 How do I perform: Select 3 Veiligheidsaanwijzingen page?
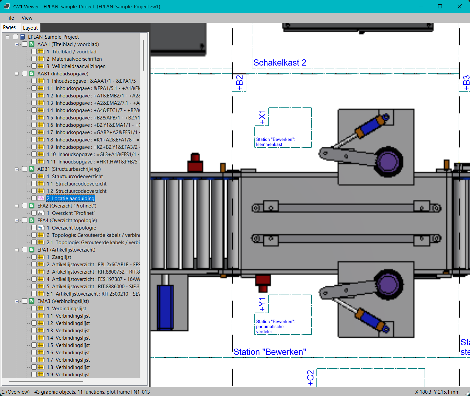click(76, 66)
